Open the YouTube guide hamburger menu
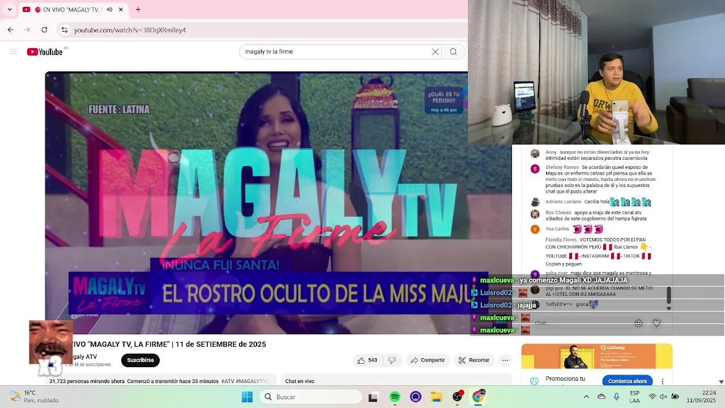 14,52
